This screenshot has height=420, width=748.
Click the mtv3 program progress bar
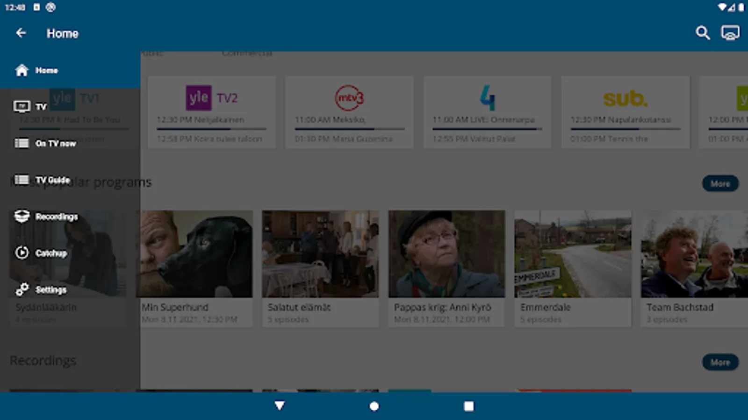click(x=349, y=129)
